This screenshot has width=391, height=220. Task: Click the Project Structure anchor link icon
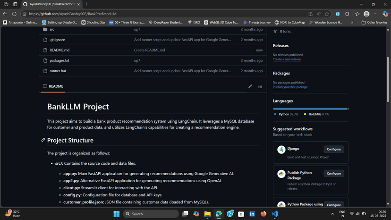tap(43, 140)
